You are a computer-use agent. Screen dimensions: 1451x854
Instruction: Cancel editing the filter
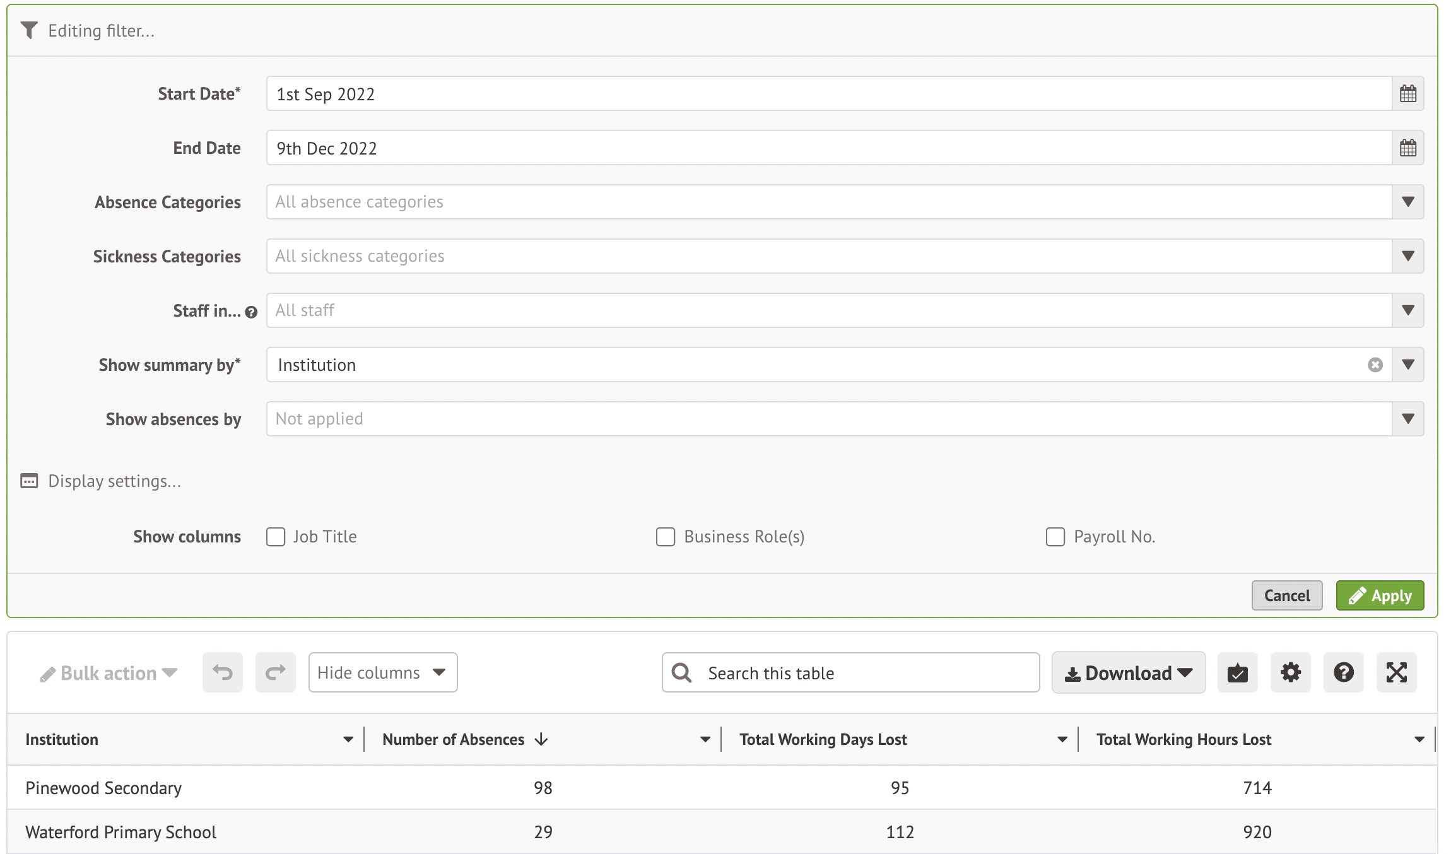1286,595
